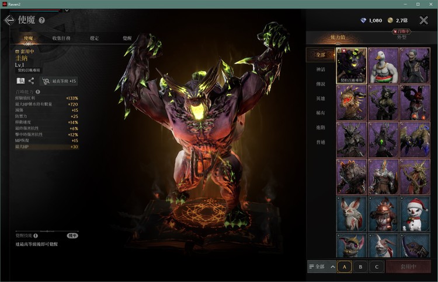Click the 召喚能力 info icon
The width and height of the screenshot is (438, 282).
[38, 91]
